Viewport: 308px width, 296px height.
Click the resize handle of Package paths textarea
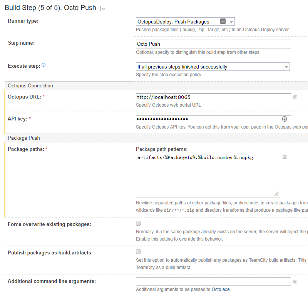[277, 194]
